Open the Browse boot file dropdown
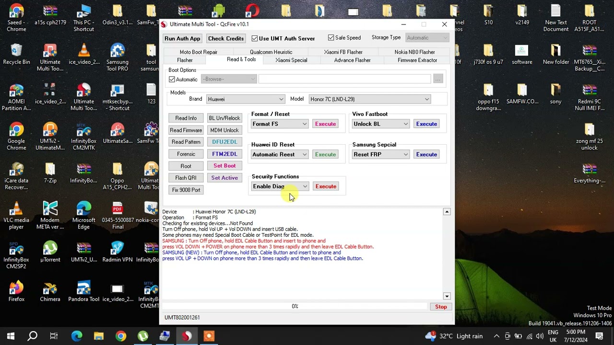Viewport: 614px width, 345px height. [x=229, y=79]
